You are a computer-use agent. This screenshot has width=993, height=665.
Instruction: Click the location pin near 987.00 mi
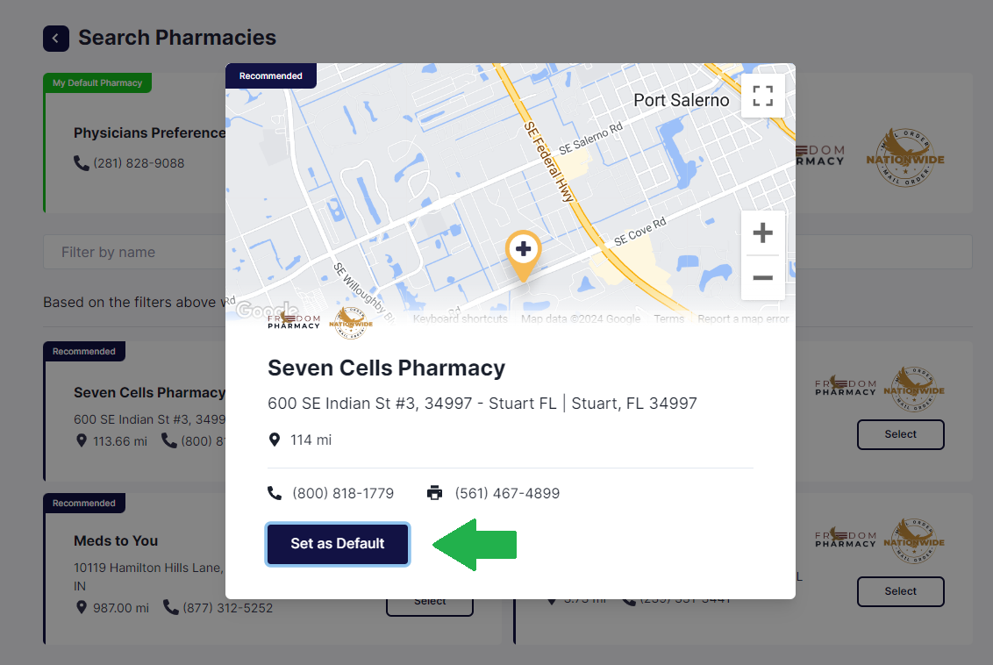tap(82, 607)
